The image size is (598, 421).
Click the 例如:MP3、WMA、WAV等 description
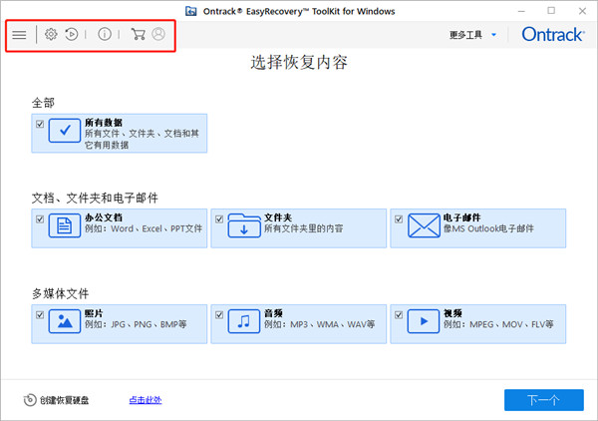point(320,324)
